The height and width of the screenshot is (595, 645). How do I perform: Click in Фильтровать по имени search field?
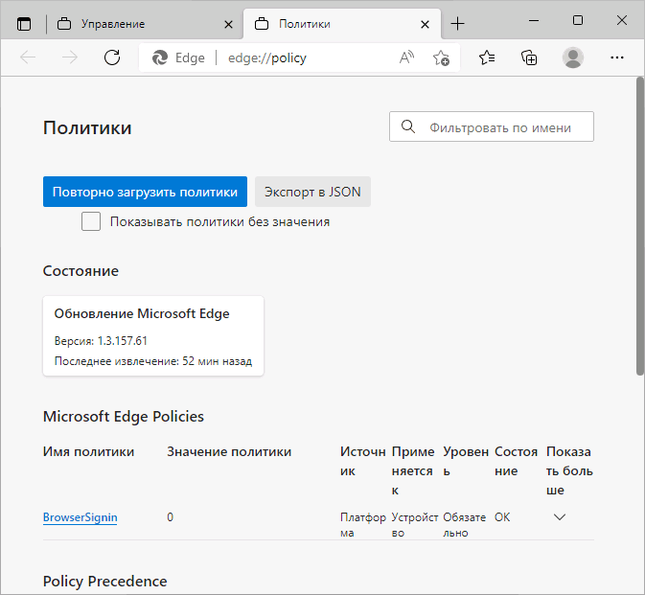click(492, 126)
